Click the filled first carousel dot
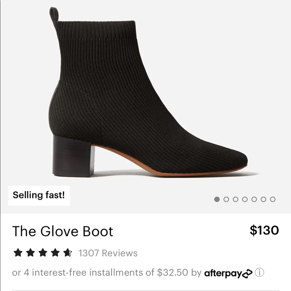 point(217,198)
